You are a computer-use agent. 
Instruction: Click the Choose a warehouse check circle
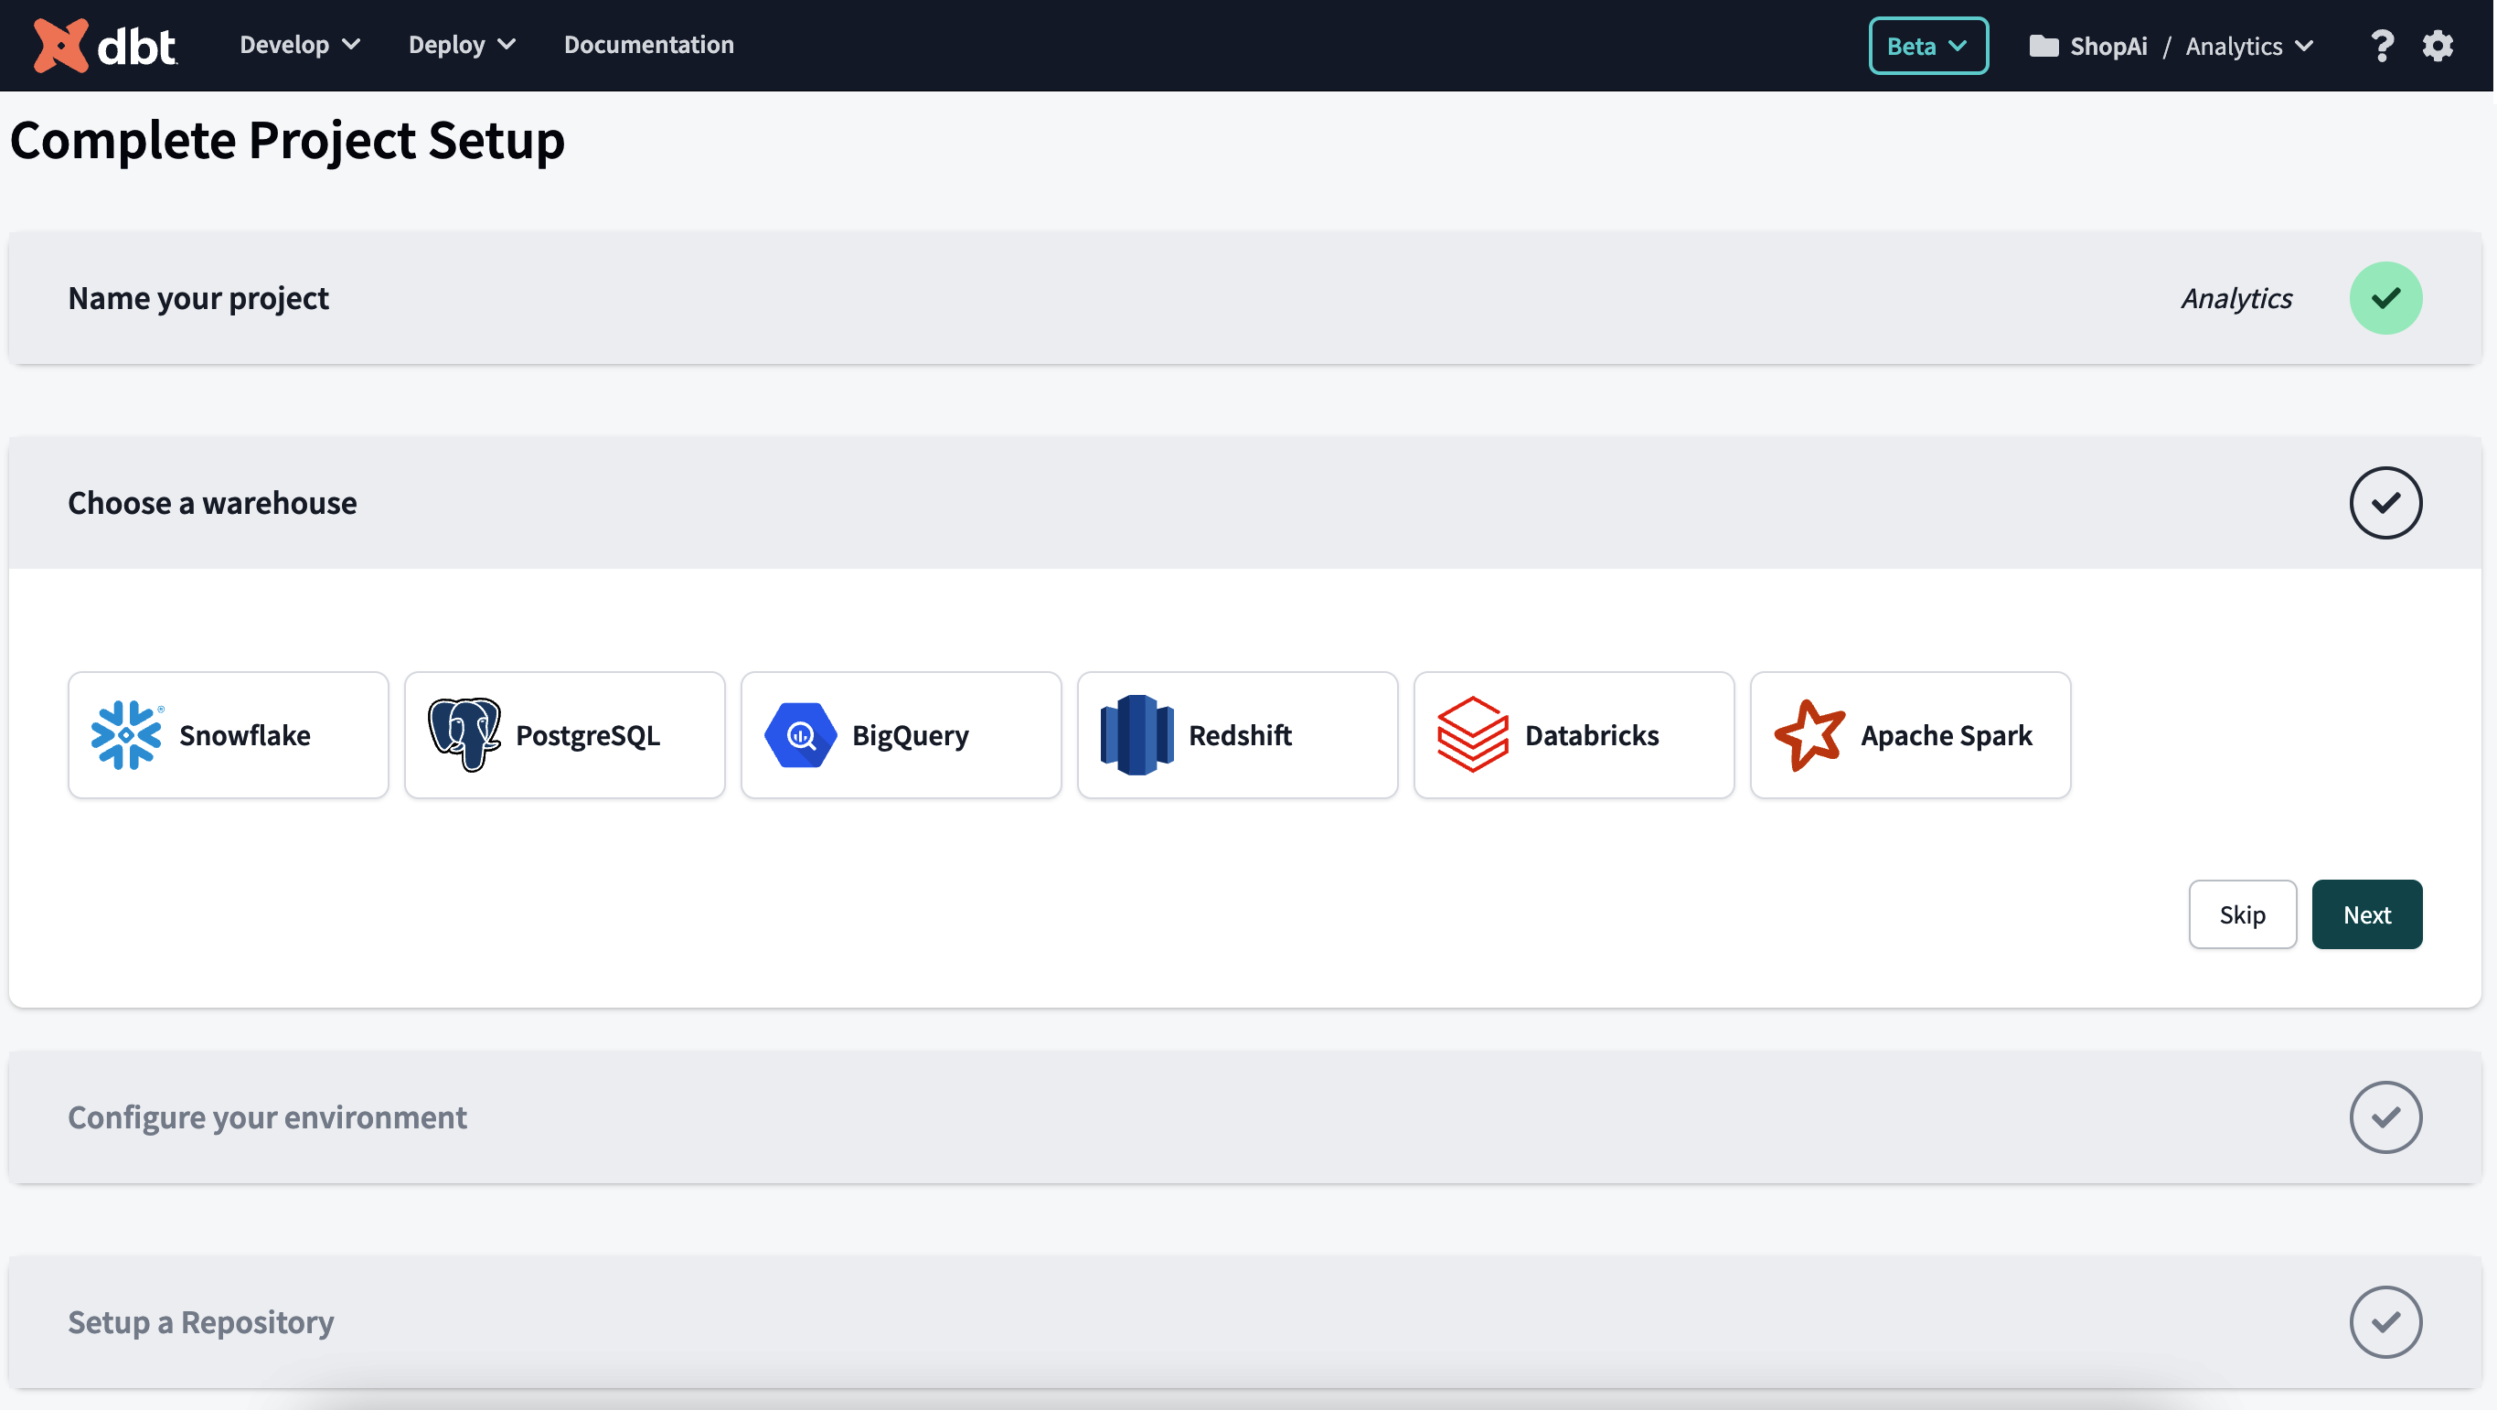(2385, 502)
